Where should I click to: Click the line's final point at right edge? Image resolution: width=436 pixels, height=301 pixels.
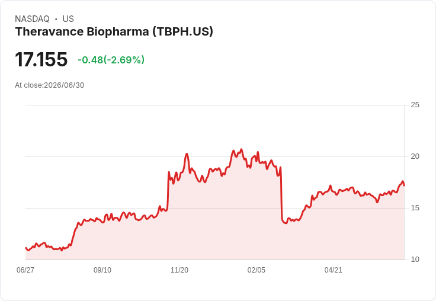point(404,185)
